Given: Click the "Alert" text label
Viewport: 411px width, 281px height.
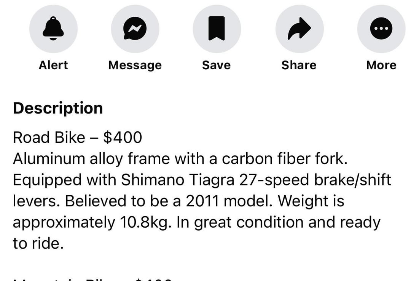Looking at the screenshot, I should point(53,65).
